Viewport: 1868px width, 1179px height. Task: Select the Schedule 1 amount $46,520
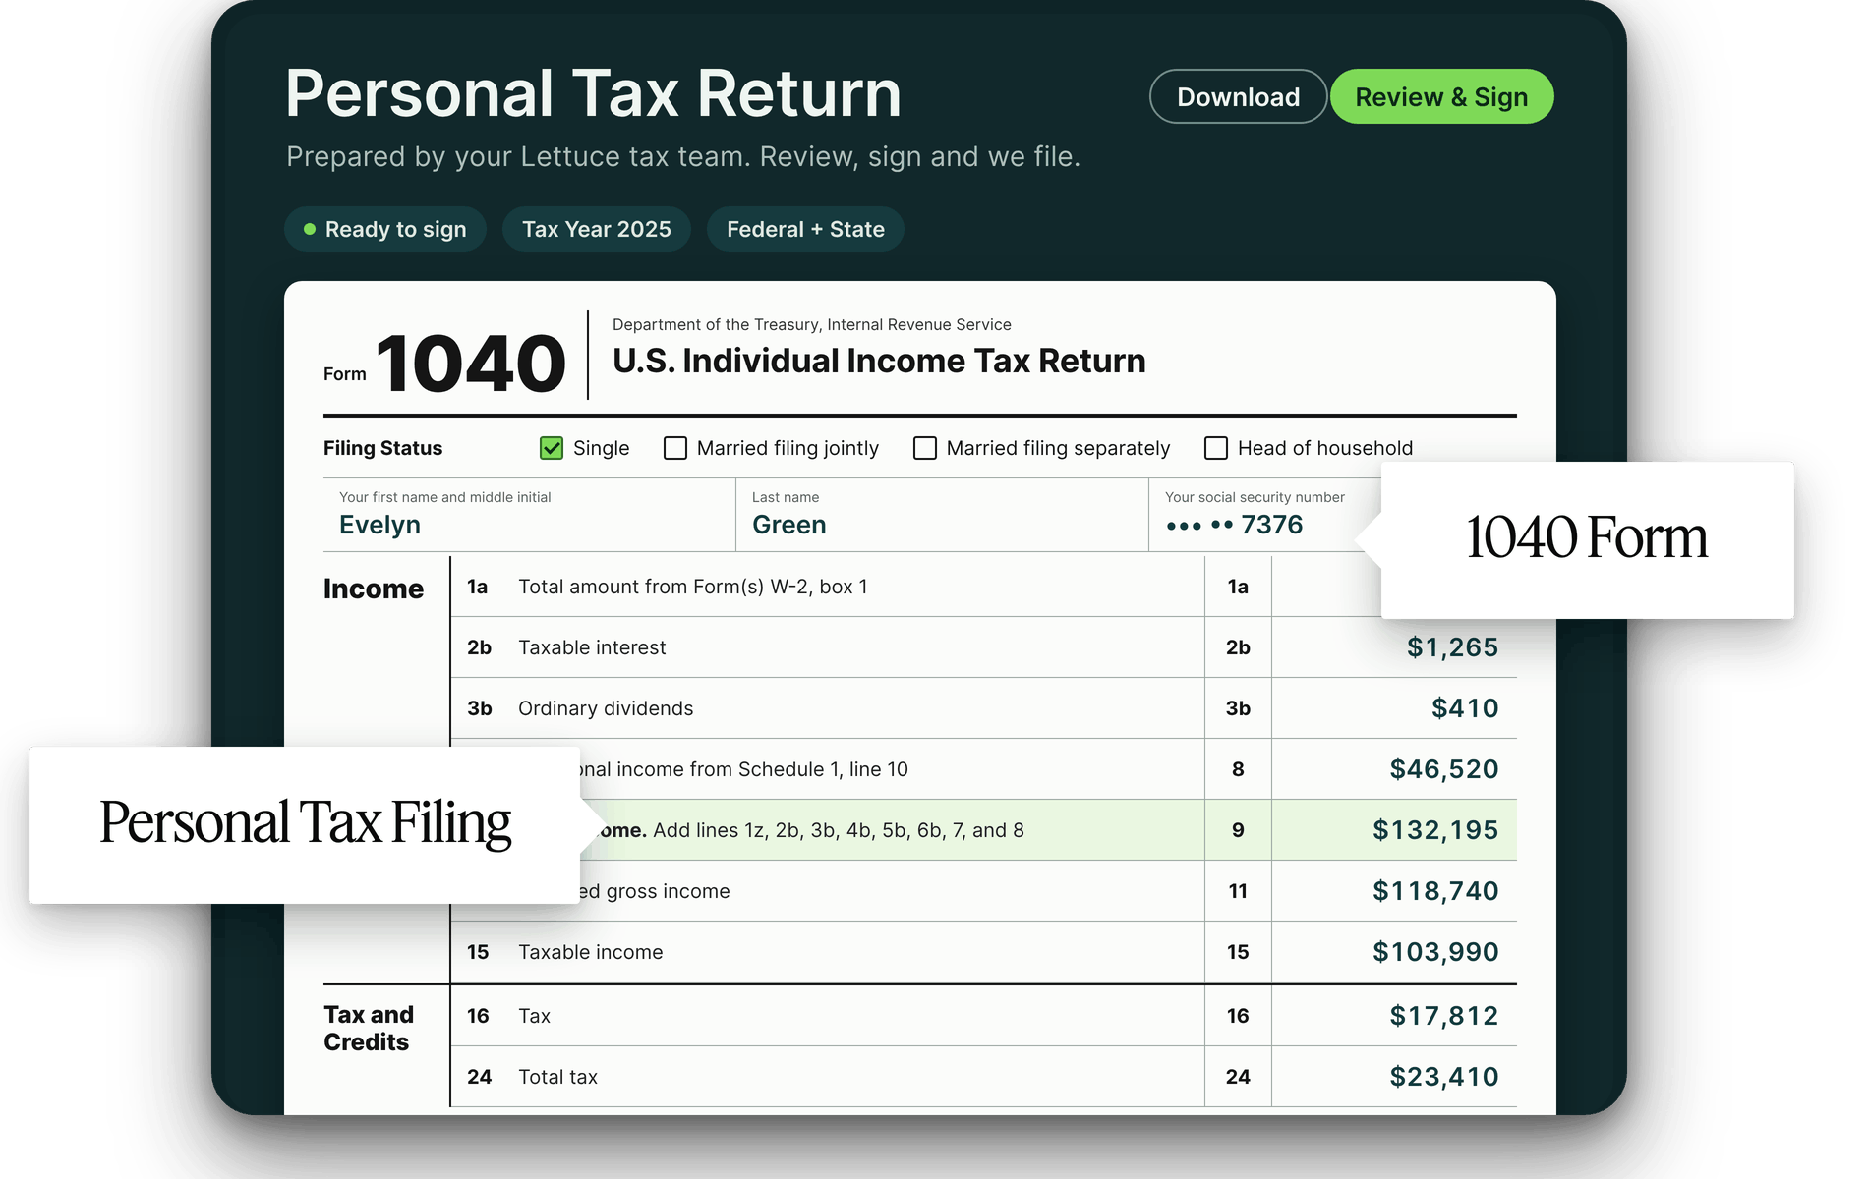coord(1444,769)
